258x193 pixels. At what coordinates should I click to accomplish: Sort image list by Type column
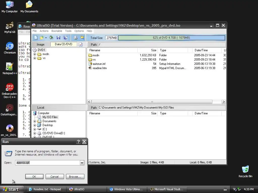tap(173, 50)
